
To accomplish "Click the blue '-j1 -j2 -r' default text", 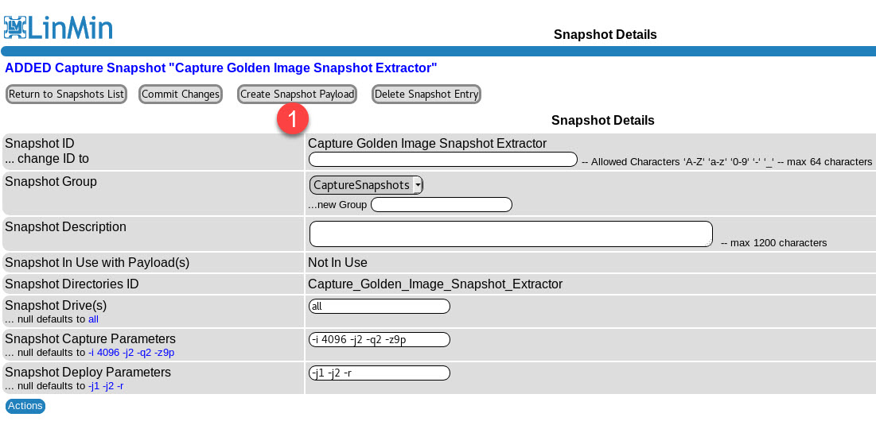I will pos(106,386).
